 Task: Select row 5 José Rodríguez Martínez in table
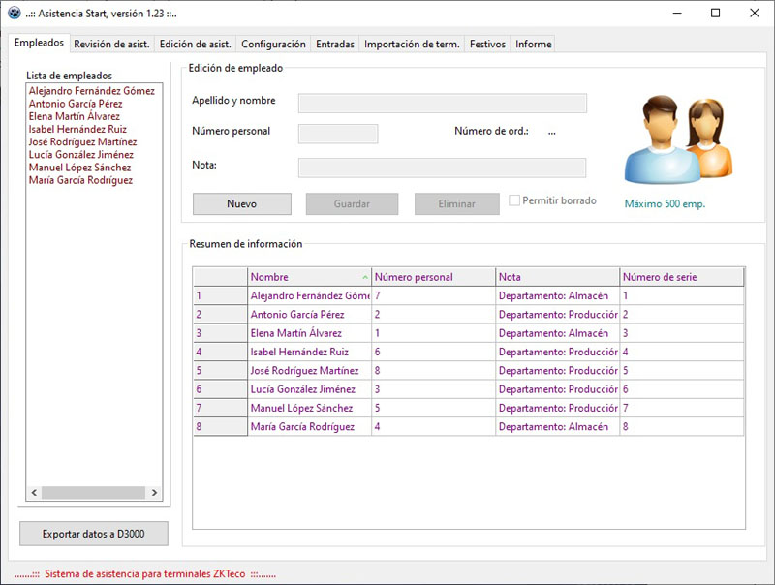click(304, 370)
